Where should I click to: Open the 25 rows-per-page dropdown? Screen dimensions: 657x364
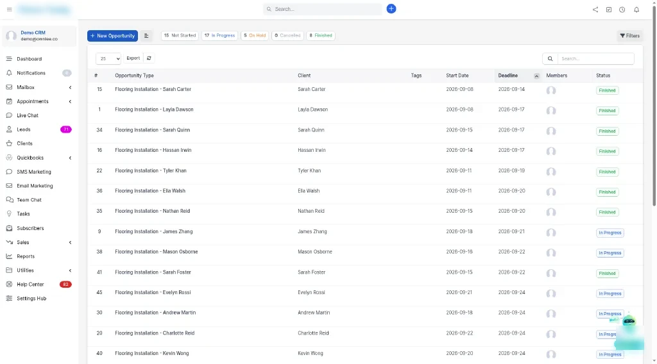[x=108, y=58]
